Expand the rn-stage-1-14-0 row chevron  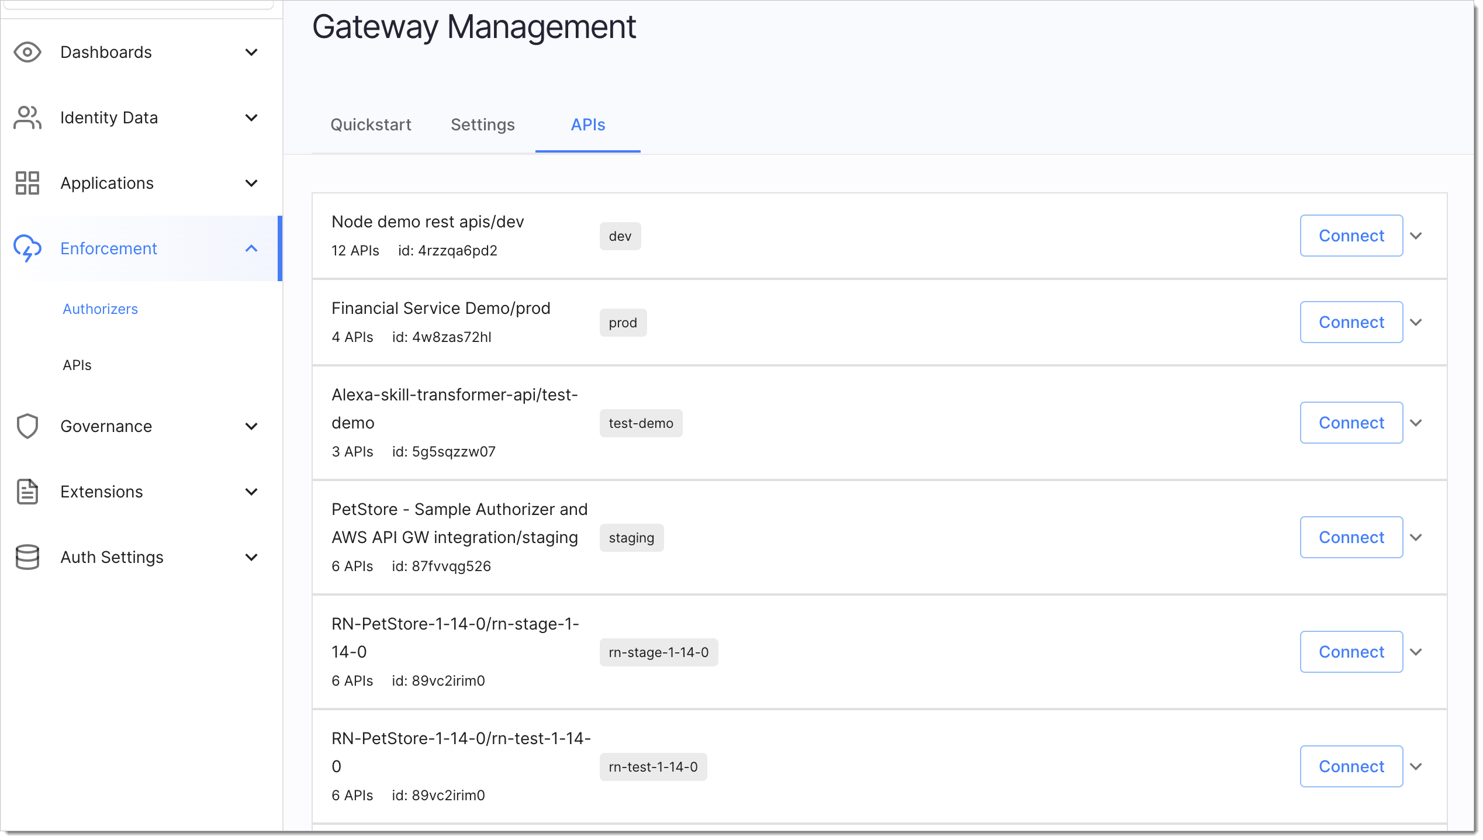pyautogui.click(x=1416, y=652)
